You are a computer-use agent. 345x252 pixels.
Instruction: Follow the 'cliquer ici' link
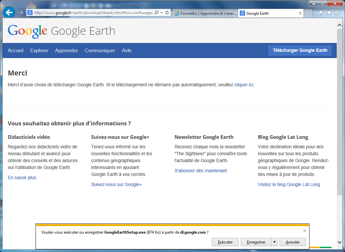pyautogui.click(x=244, y=85)
